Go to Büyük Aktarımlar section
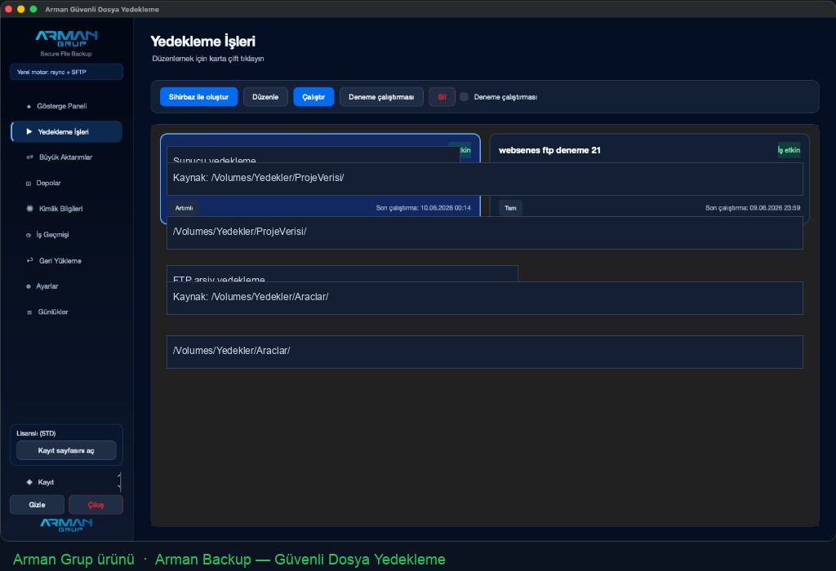This screenshot has width=836, height=571. click(66, 157)
